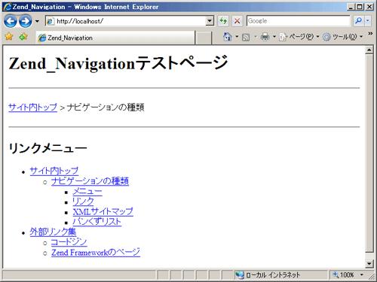The height and width of the screenshot is (282, 377).
Task: Expand the address bar URL history dropdown
Action: point(210,21)
